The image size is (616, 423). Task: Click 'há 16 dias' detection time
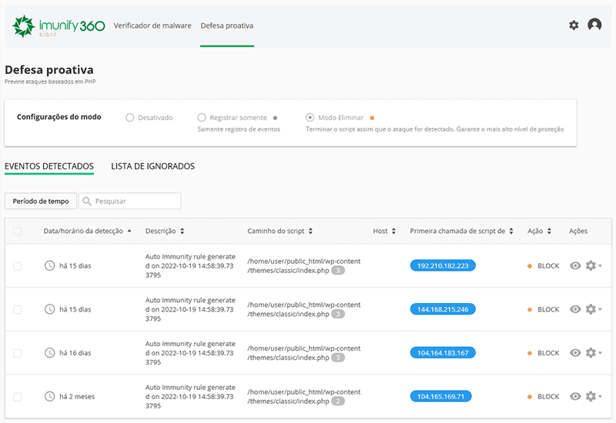point(75,353)
